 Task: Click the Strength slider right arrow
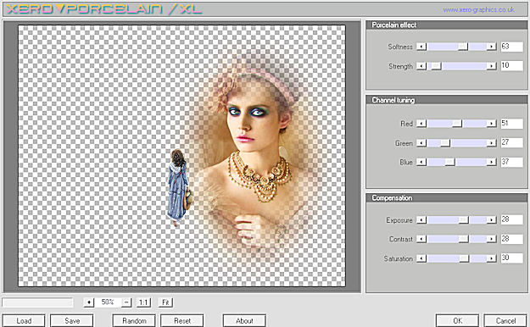click(492, 66)
